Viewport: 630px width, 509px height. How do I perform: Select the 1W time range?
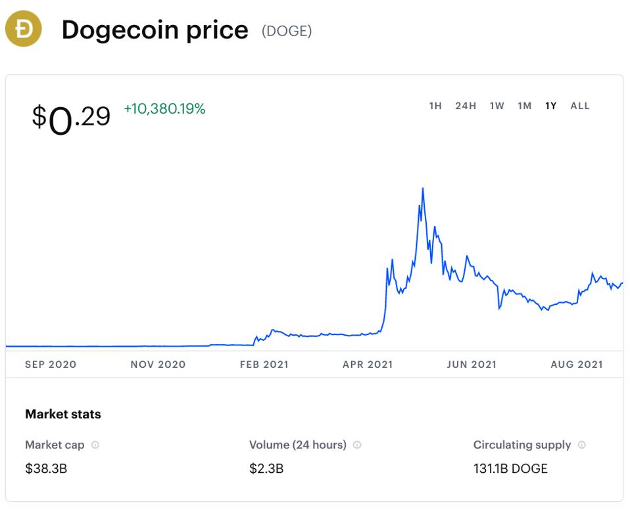coord(497,106)
